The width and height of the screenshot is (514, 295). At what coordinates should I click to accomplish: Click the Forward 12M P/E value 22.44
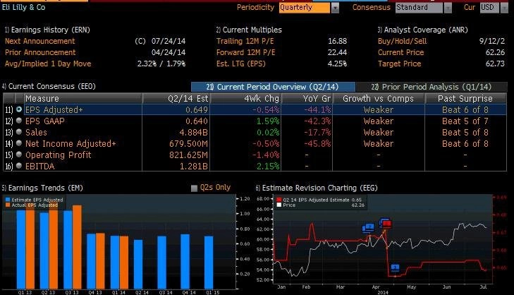(x=337, y=52)
